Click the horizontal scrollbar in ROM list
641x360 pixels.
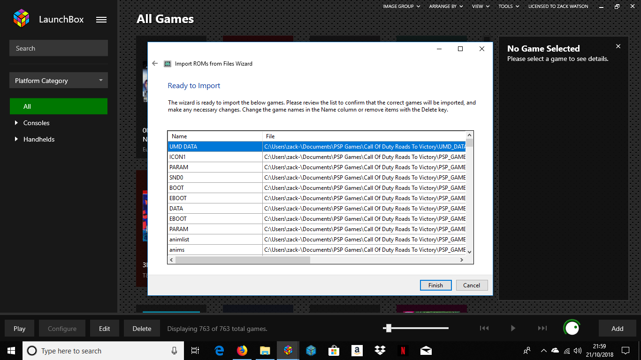point(243,260)
